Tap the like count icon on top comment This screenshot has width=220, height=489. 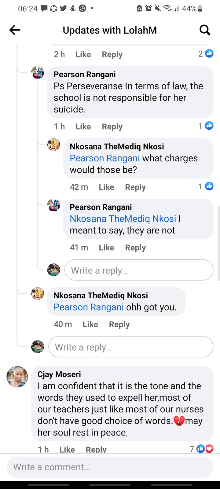click(209, 53)
